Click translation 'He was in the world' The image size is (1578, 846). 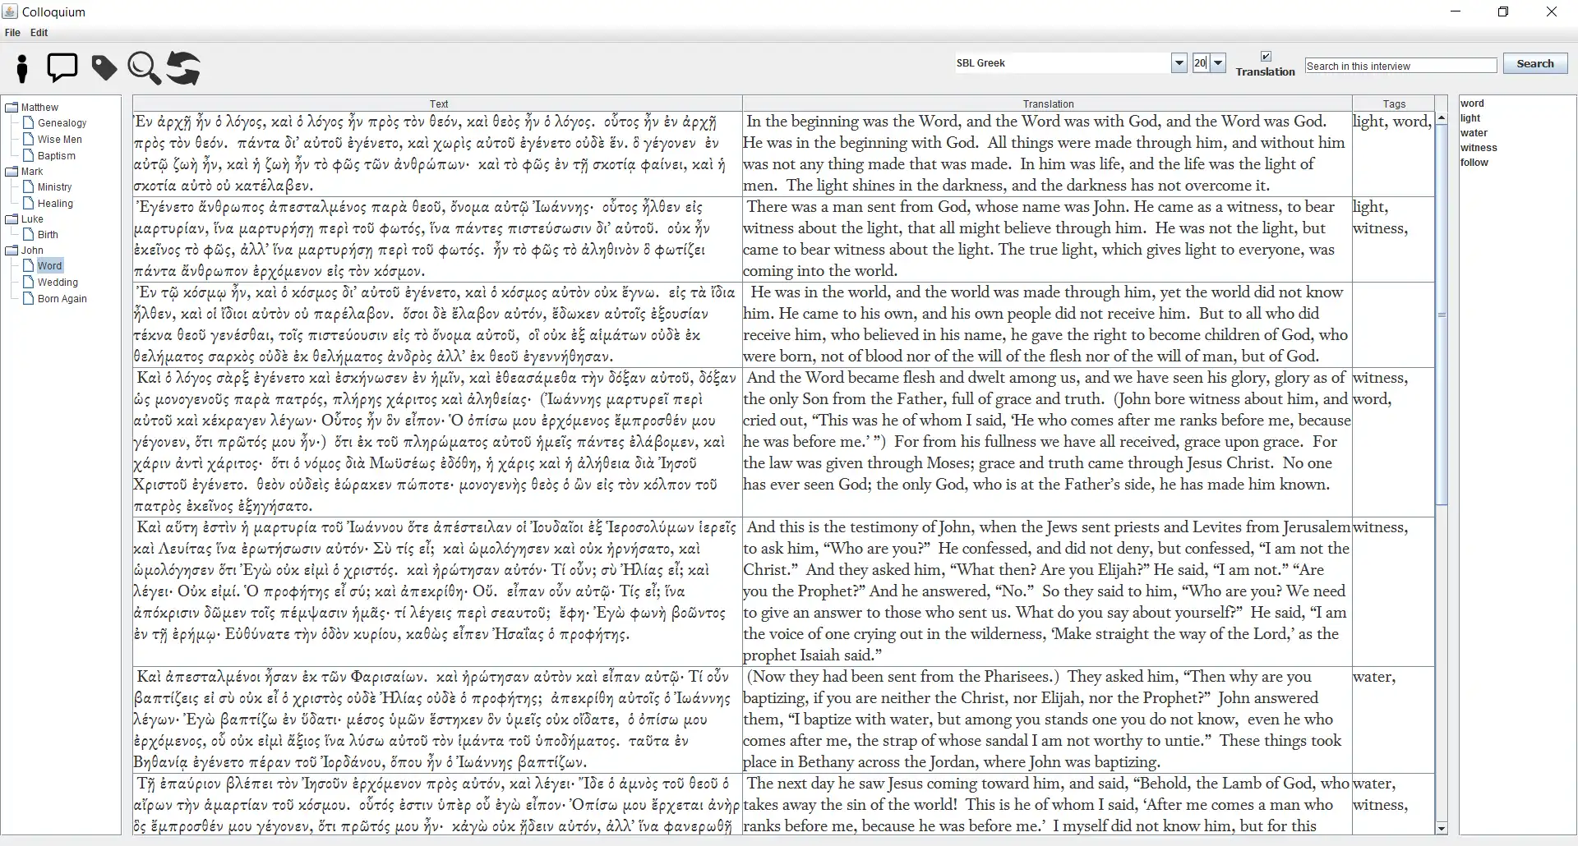(1048, 324)
